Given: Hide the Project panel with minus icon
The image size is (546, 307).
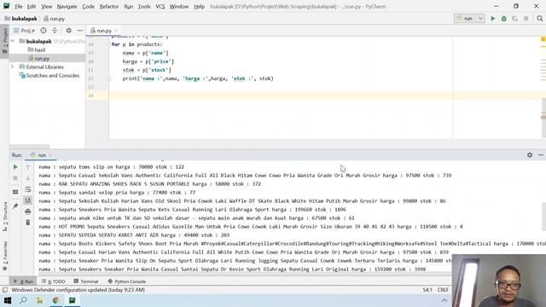Looking at the screenshot, I should point(79,31).
